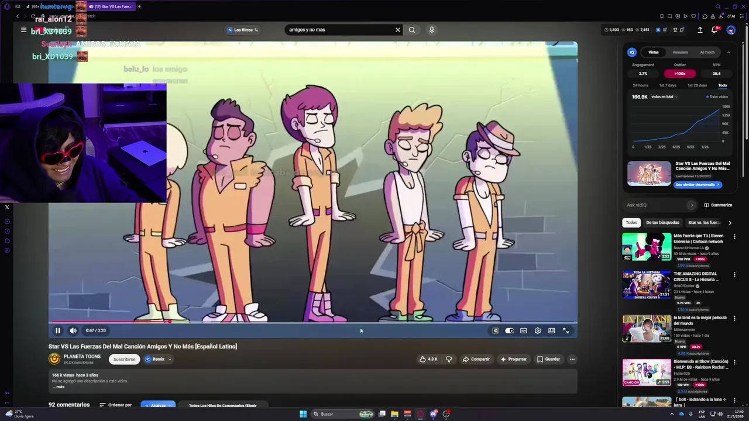Open File Explorer from the taskbar
The height and width of the screenshot is (421, 749).
394,414
